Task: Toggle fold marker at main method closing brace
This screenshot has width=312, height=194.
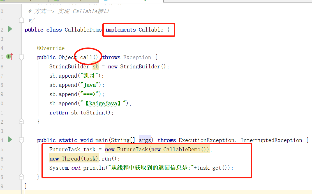Action: tap(21, 177)
